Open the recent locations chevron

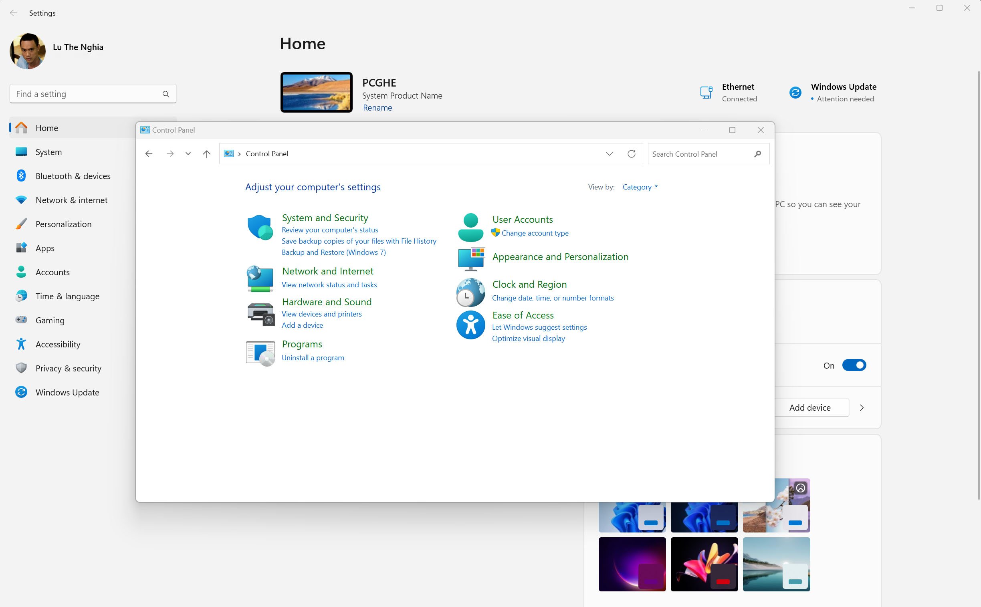point(188,154)
